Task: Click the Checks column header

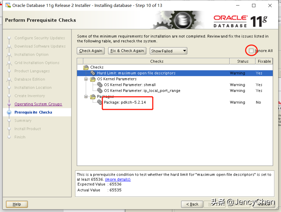Action: [156, 61]
